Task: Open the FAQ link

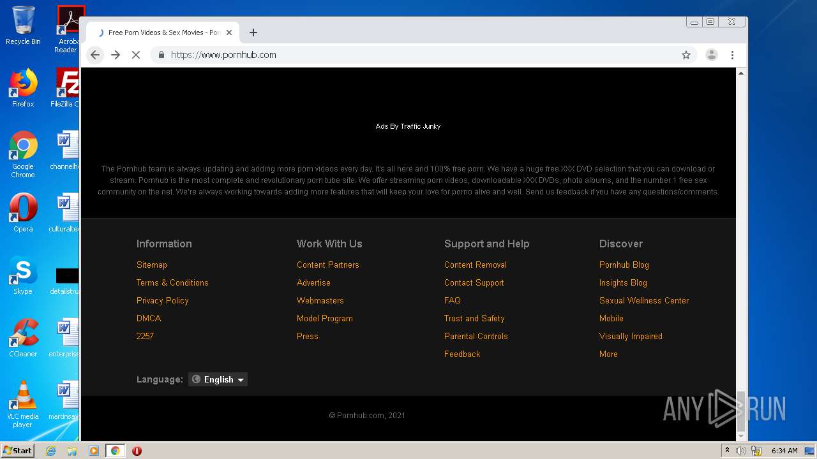Action: 453,300
